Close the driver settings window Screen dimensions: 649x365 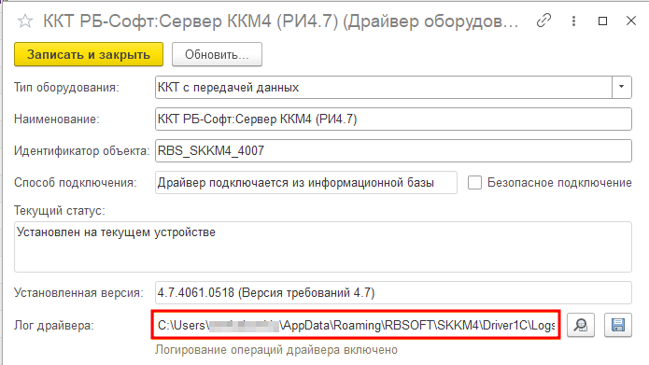click(x=630, y=21)
